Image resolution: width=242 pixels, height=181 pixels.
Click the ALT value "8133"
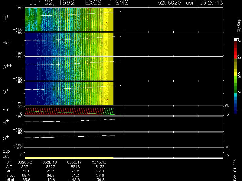click(x=100, y=167)
